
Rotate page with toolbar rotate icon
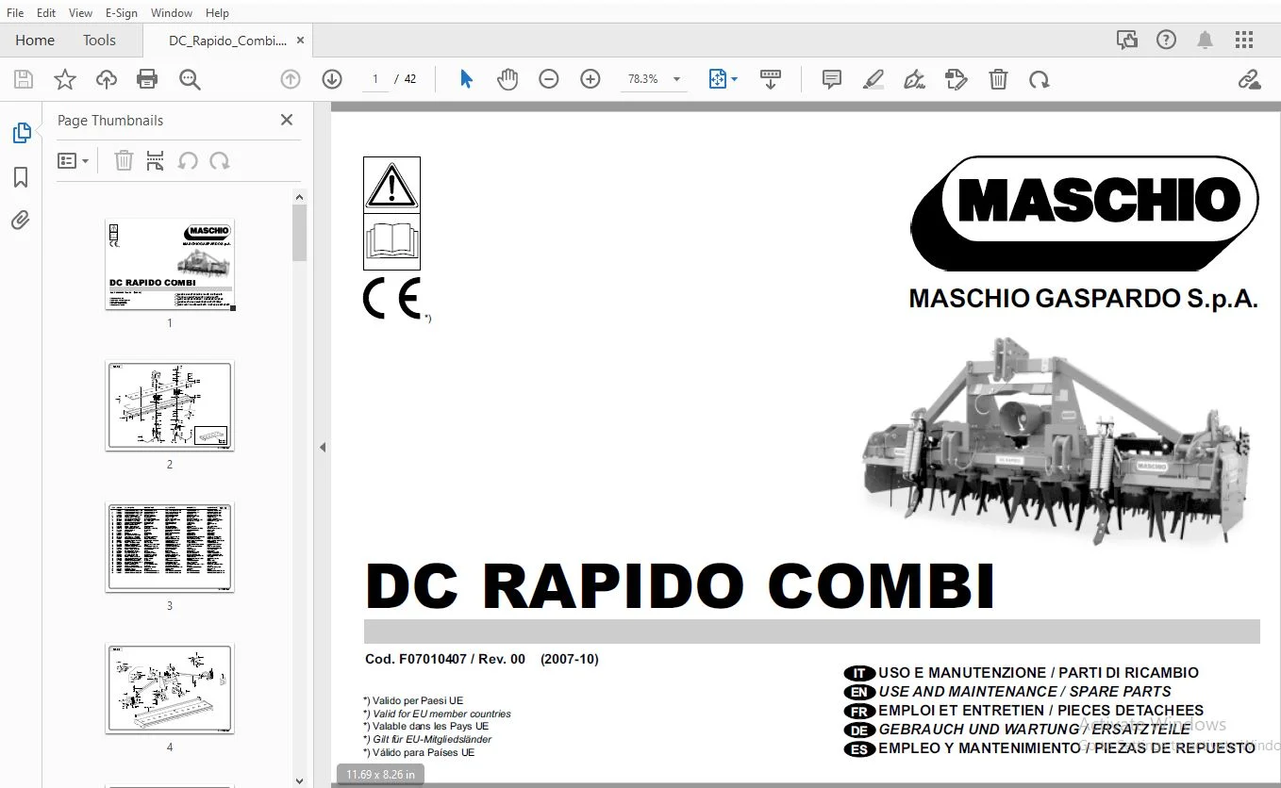(1040, 79)
